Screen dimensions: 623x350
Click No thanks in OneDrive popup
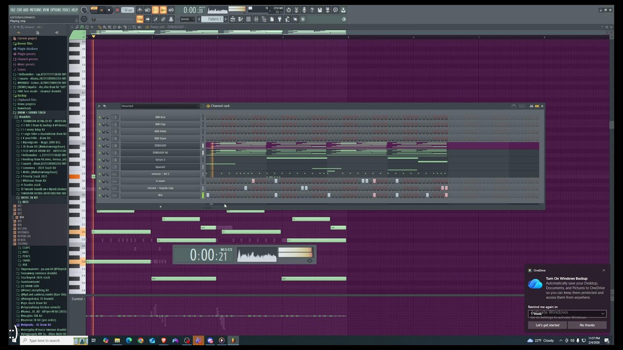[x=587, y=325]
